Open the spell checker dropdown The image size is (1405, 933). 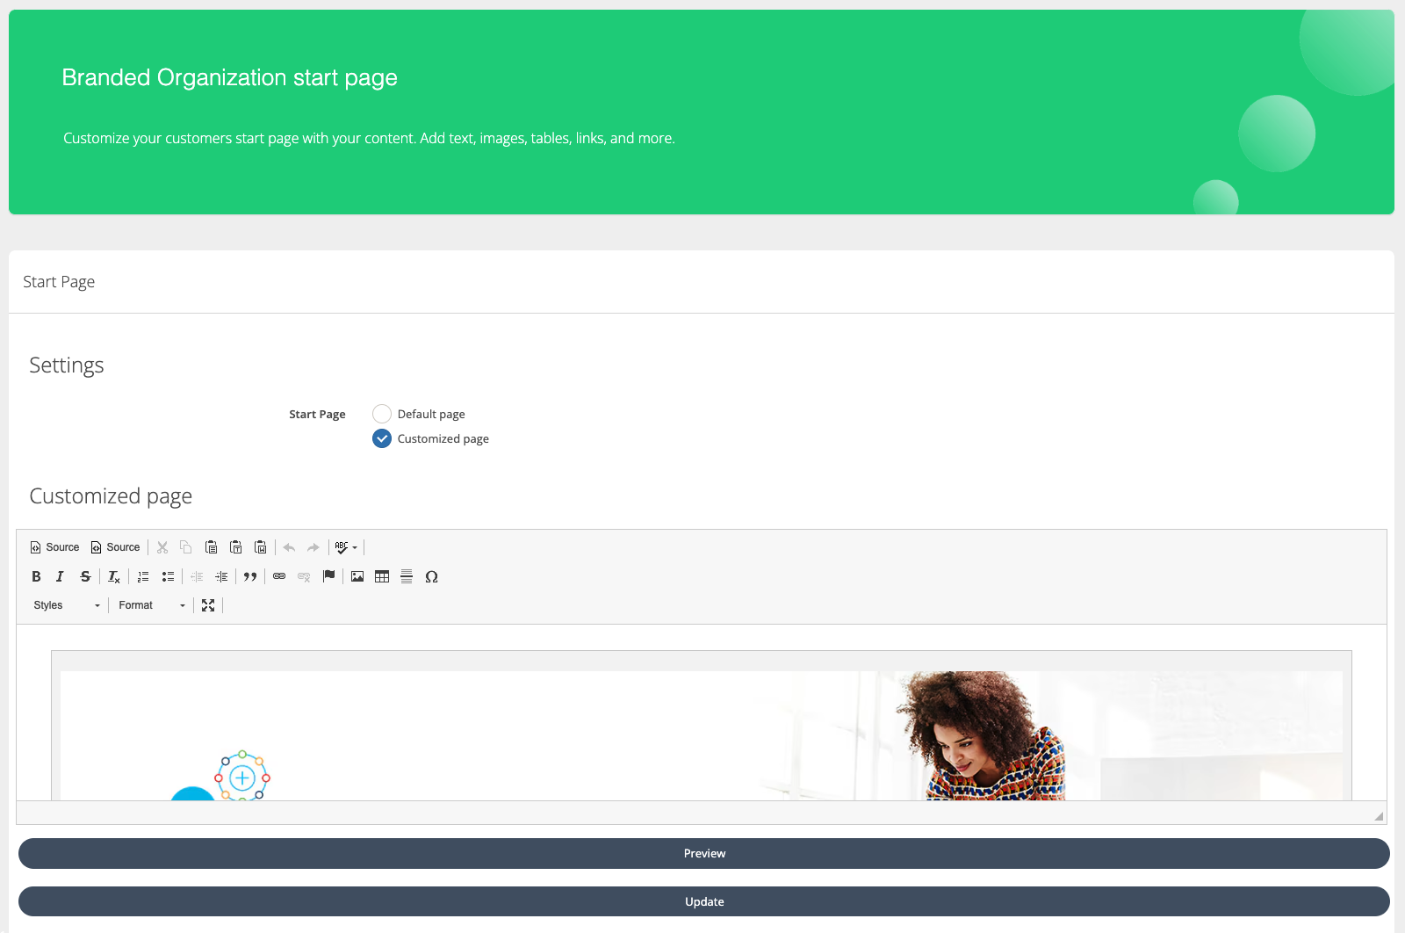pyautogui.click(x=345, y=546)
